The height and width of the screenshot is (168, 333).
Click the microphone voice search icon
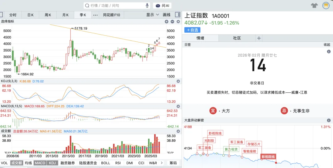tap(147, 6)
